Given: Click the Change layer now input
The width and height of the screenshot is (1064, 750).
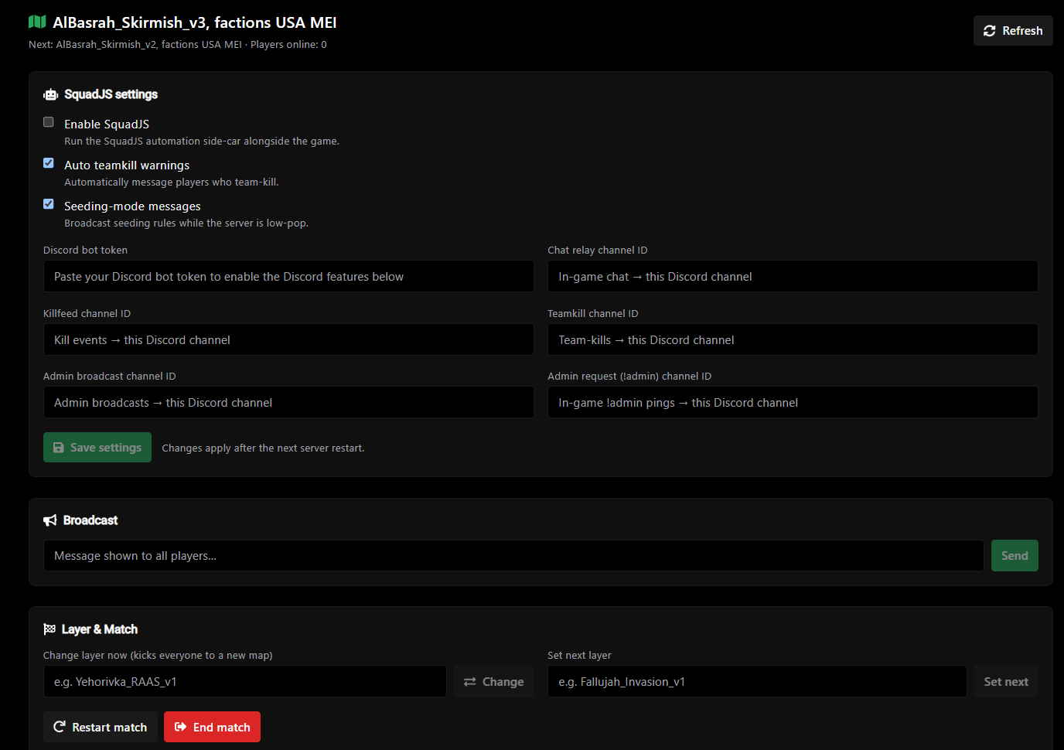Looking at the screenshot, I should (245, 682).
